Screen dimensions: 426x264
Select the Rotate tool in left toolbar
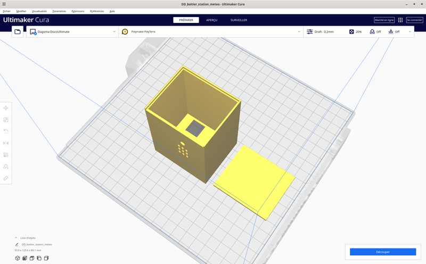pyautogui.click(x=6, y=131)
